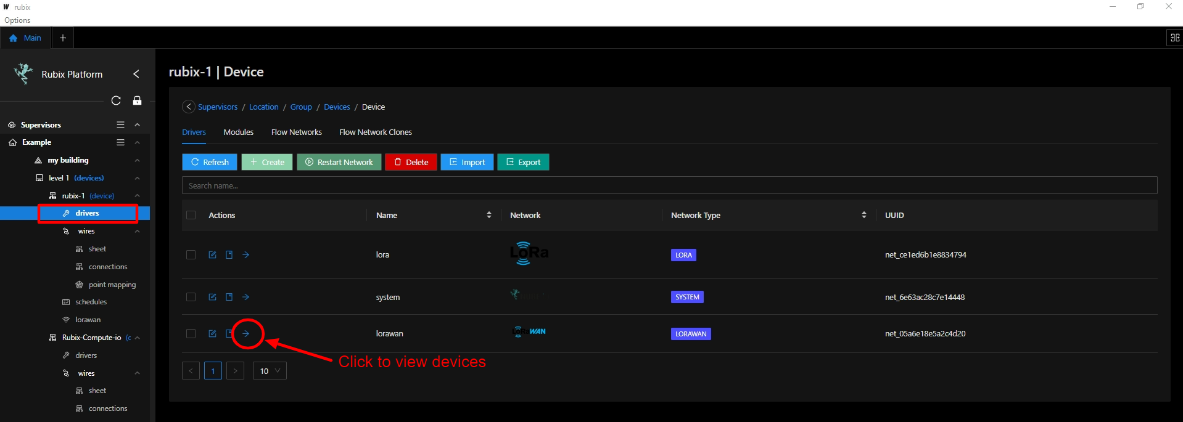1183x422 pixels.
Task: Collapse the Example tree node
Action: click(x=137, y=142)
